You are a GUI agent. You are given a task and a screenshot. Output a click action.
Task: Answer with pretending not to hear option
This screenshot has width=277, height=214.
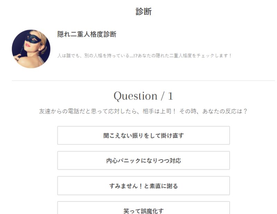pos(143,135)
